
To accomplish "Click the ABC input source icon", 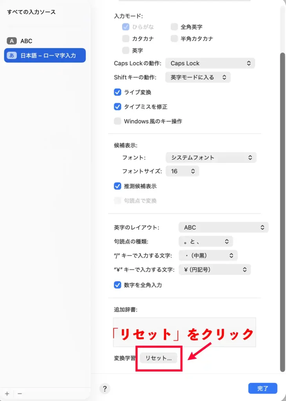I will (x=12, y=41).
